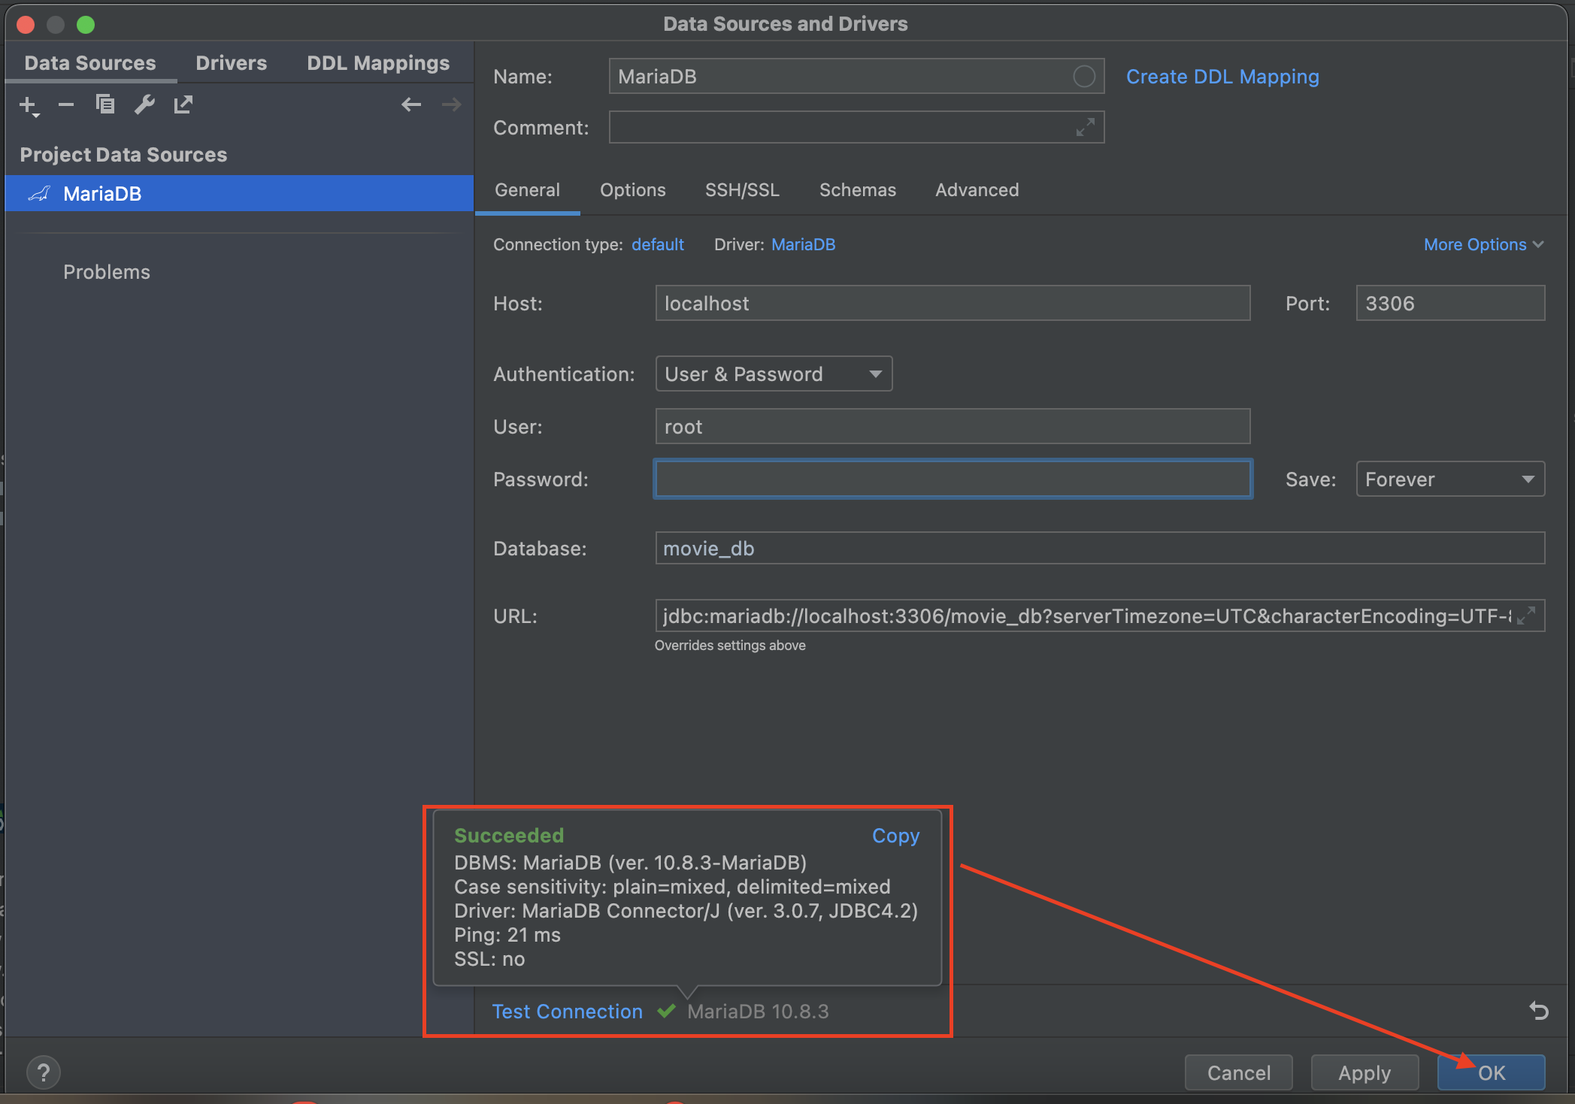Screen dimensions: 1575x1104
Task: Open help via the question mark icon
Action: [44, 1072]
